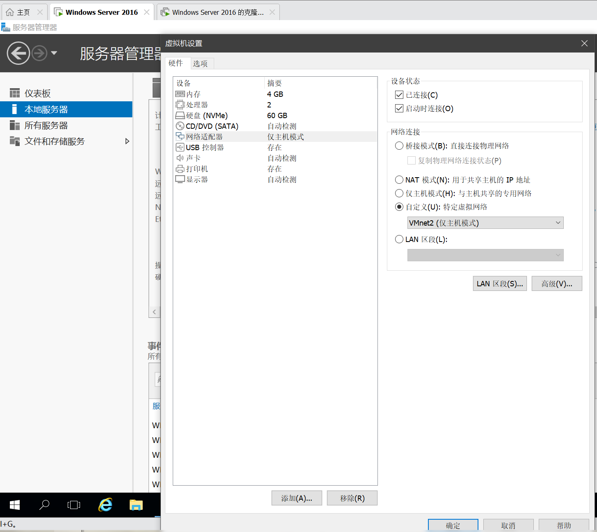The height and width of the screenshot is (532, 597).
Task: Open Task View on the taskbar
Action: 74,505
